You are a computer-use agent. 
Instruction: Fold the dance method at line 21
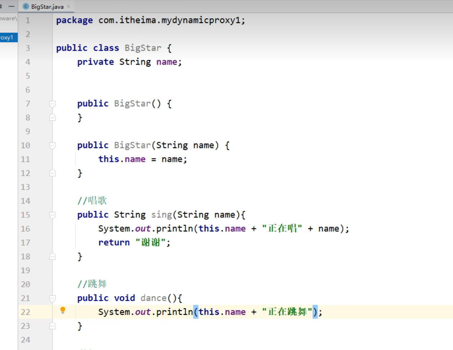[52, 298]
